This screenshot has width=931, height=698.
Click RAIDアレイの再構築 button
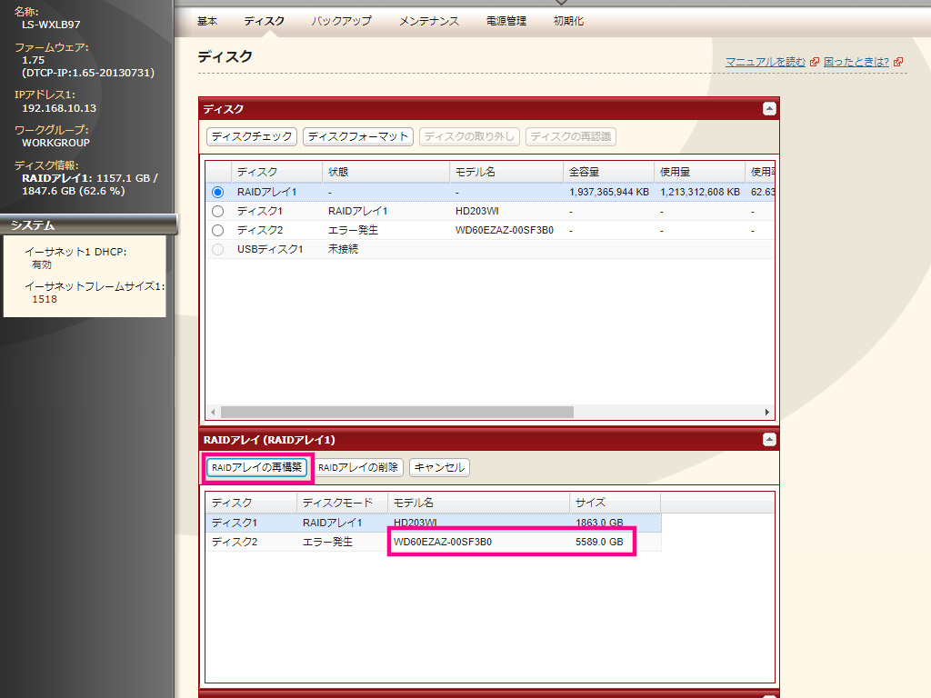[256, 468]
